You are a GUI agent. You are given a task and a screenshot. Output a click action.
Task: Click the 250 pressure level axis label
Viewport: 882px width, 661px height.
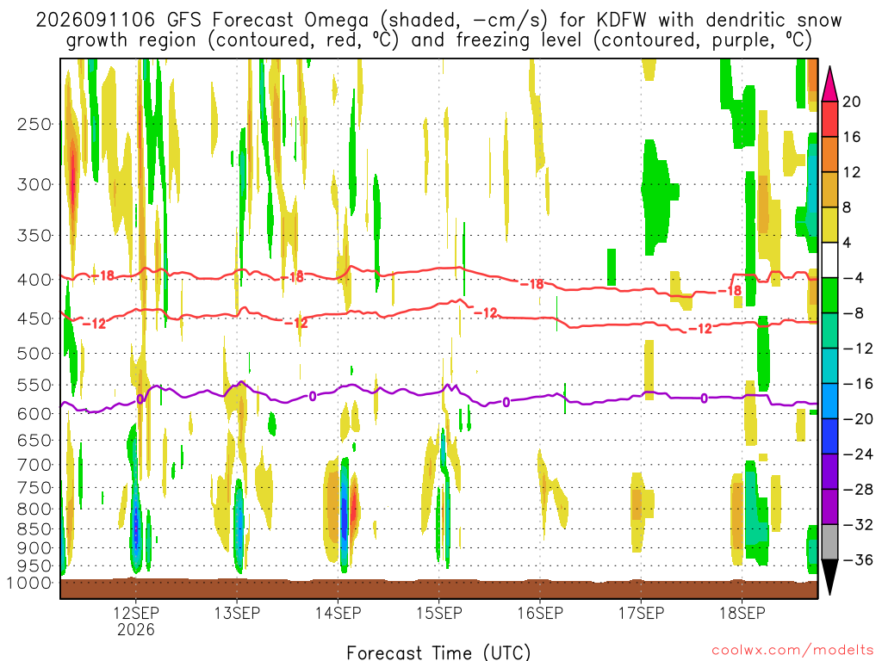(x=34, y=124)
